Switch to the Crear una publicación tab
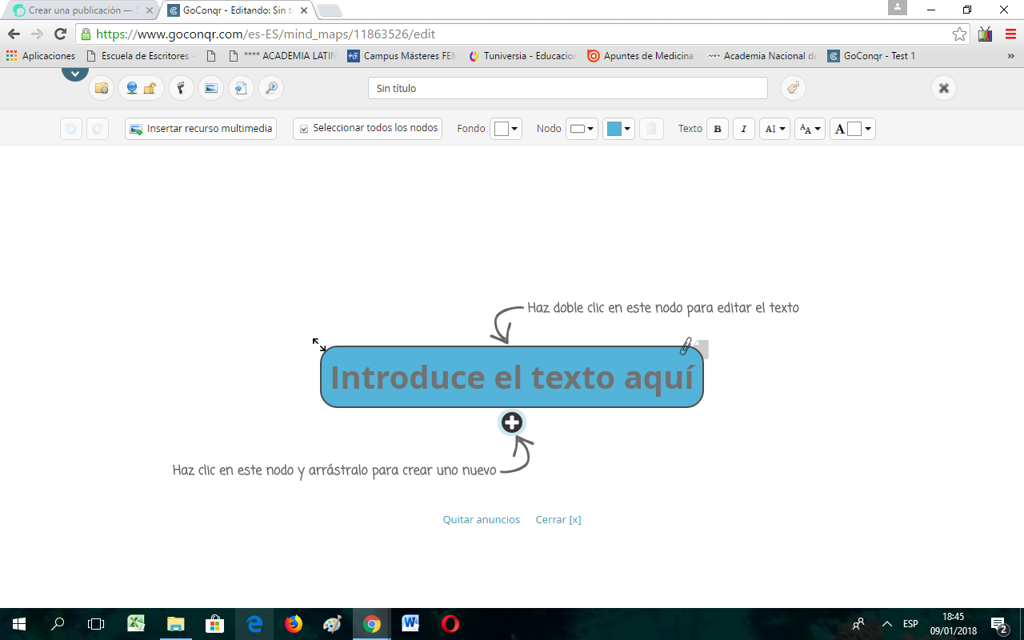Viewport: 1024px width, 640px height. point(82,10)
